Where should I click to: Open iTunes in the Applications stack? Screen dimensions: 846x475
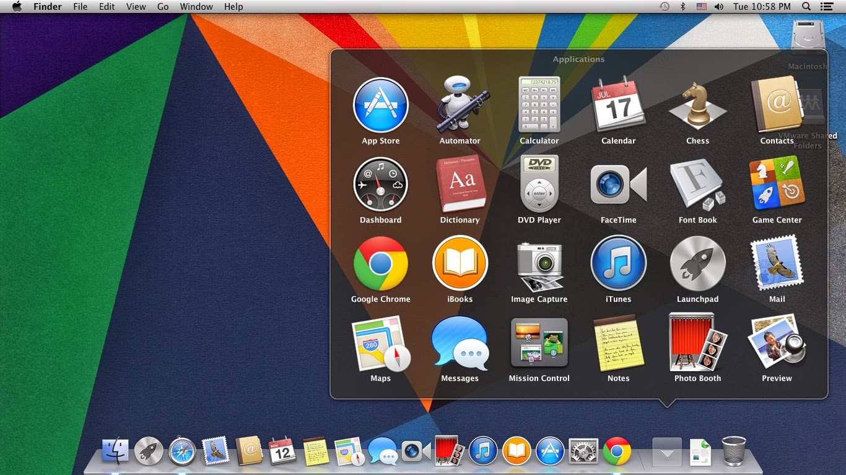pos(618,263)
